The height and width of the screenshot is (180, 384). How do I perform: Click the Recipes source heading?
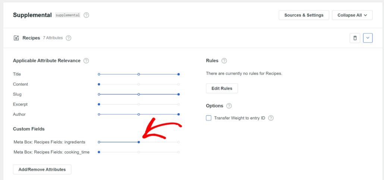click(31, 38)
